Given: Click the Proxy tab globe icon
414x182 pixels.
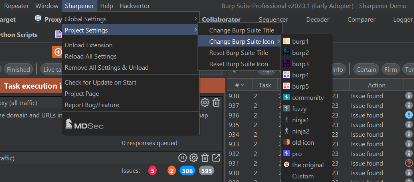Looking at the screenshot, I should coord(38,18).
